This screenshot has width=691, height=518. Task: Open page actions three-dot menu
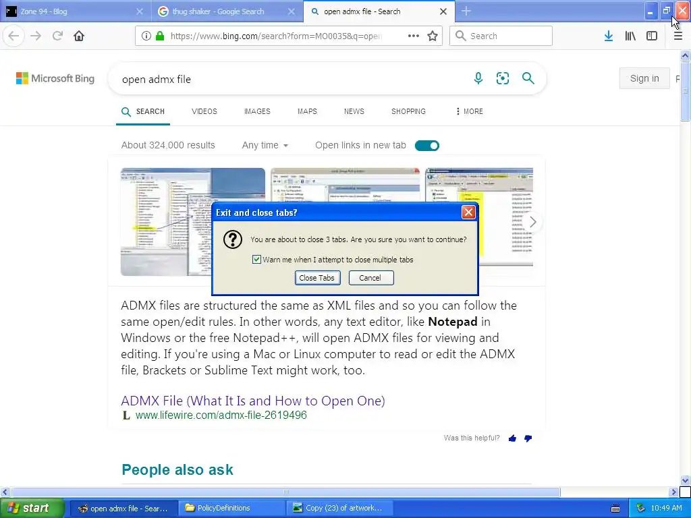[x=414, y=36]
